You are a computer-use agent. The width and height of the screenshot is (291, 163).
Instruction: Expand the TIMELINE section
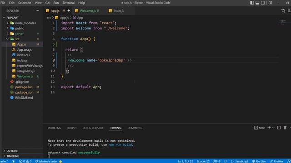click(4, 156)
